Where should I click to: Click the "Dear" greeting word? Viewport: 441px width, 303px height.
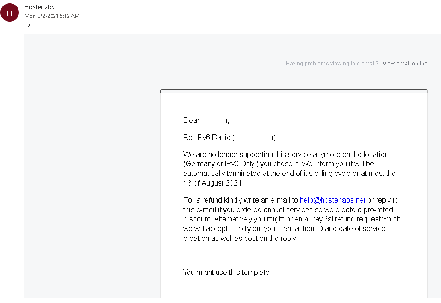pos(191,121)
